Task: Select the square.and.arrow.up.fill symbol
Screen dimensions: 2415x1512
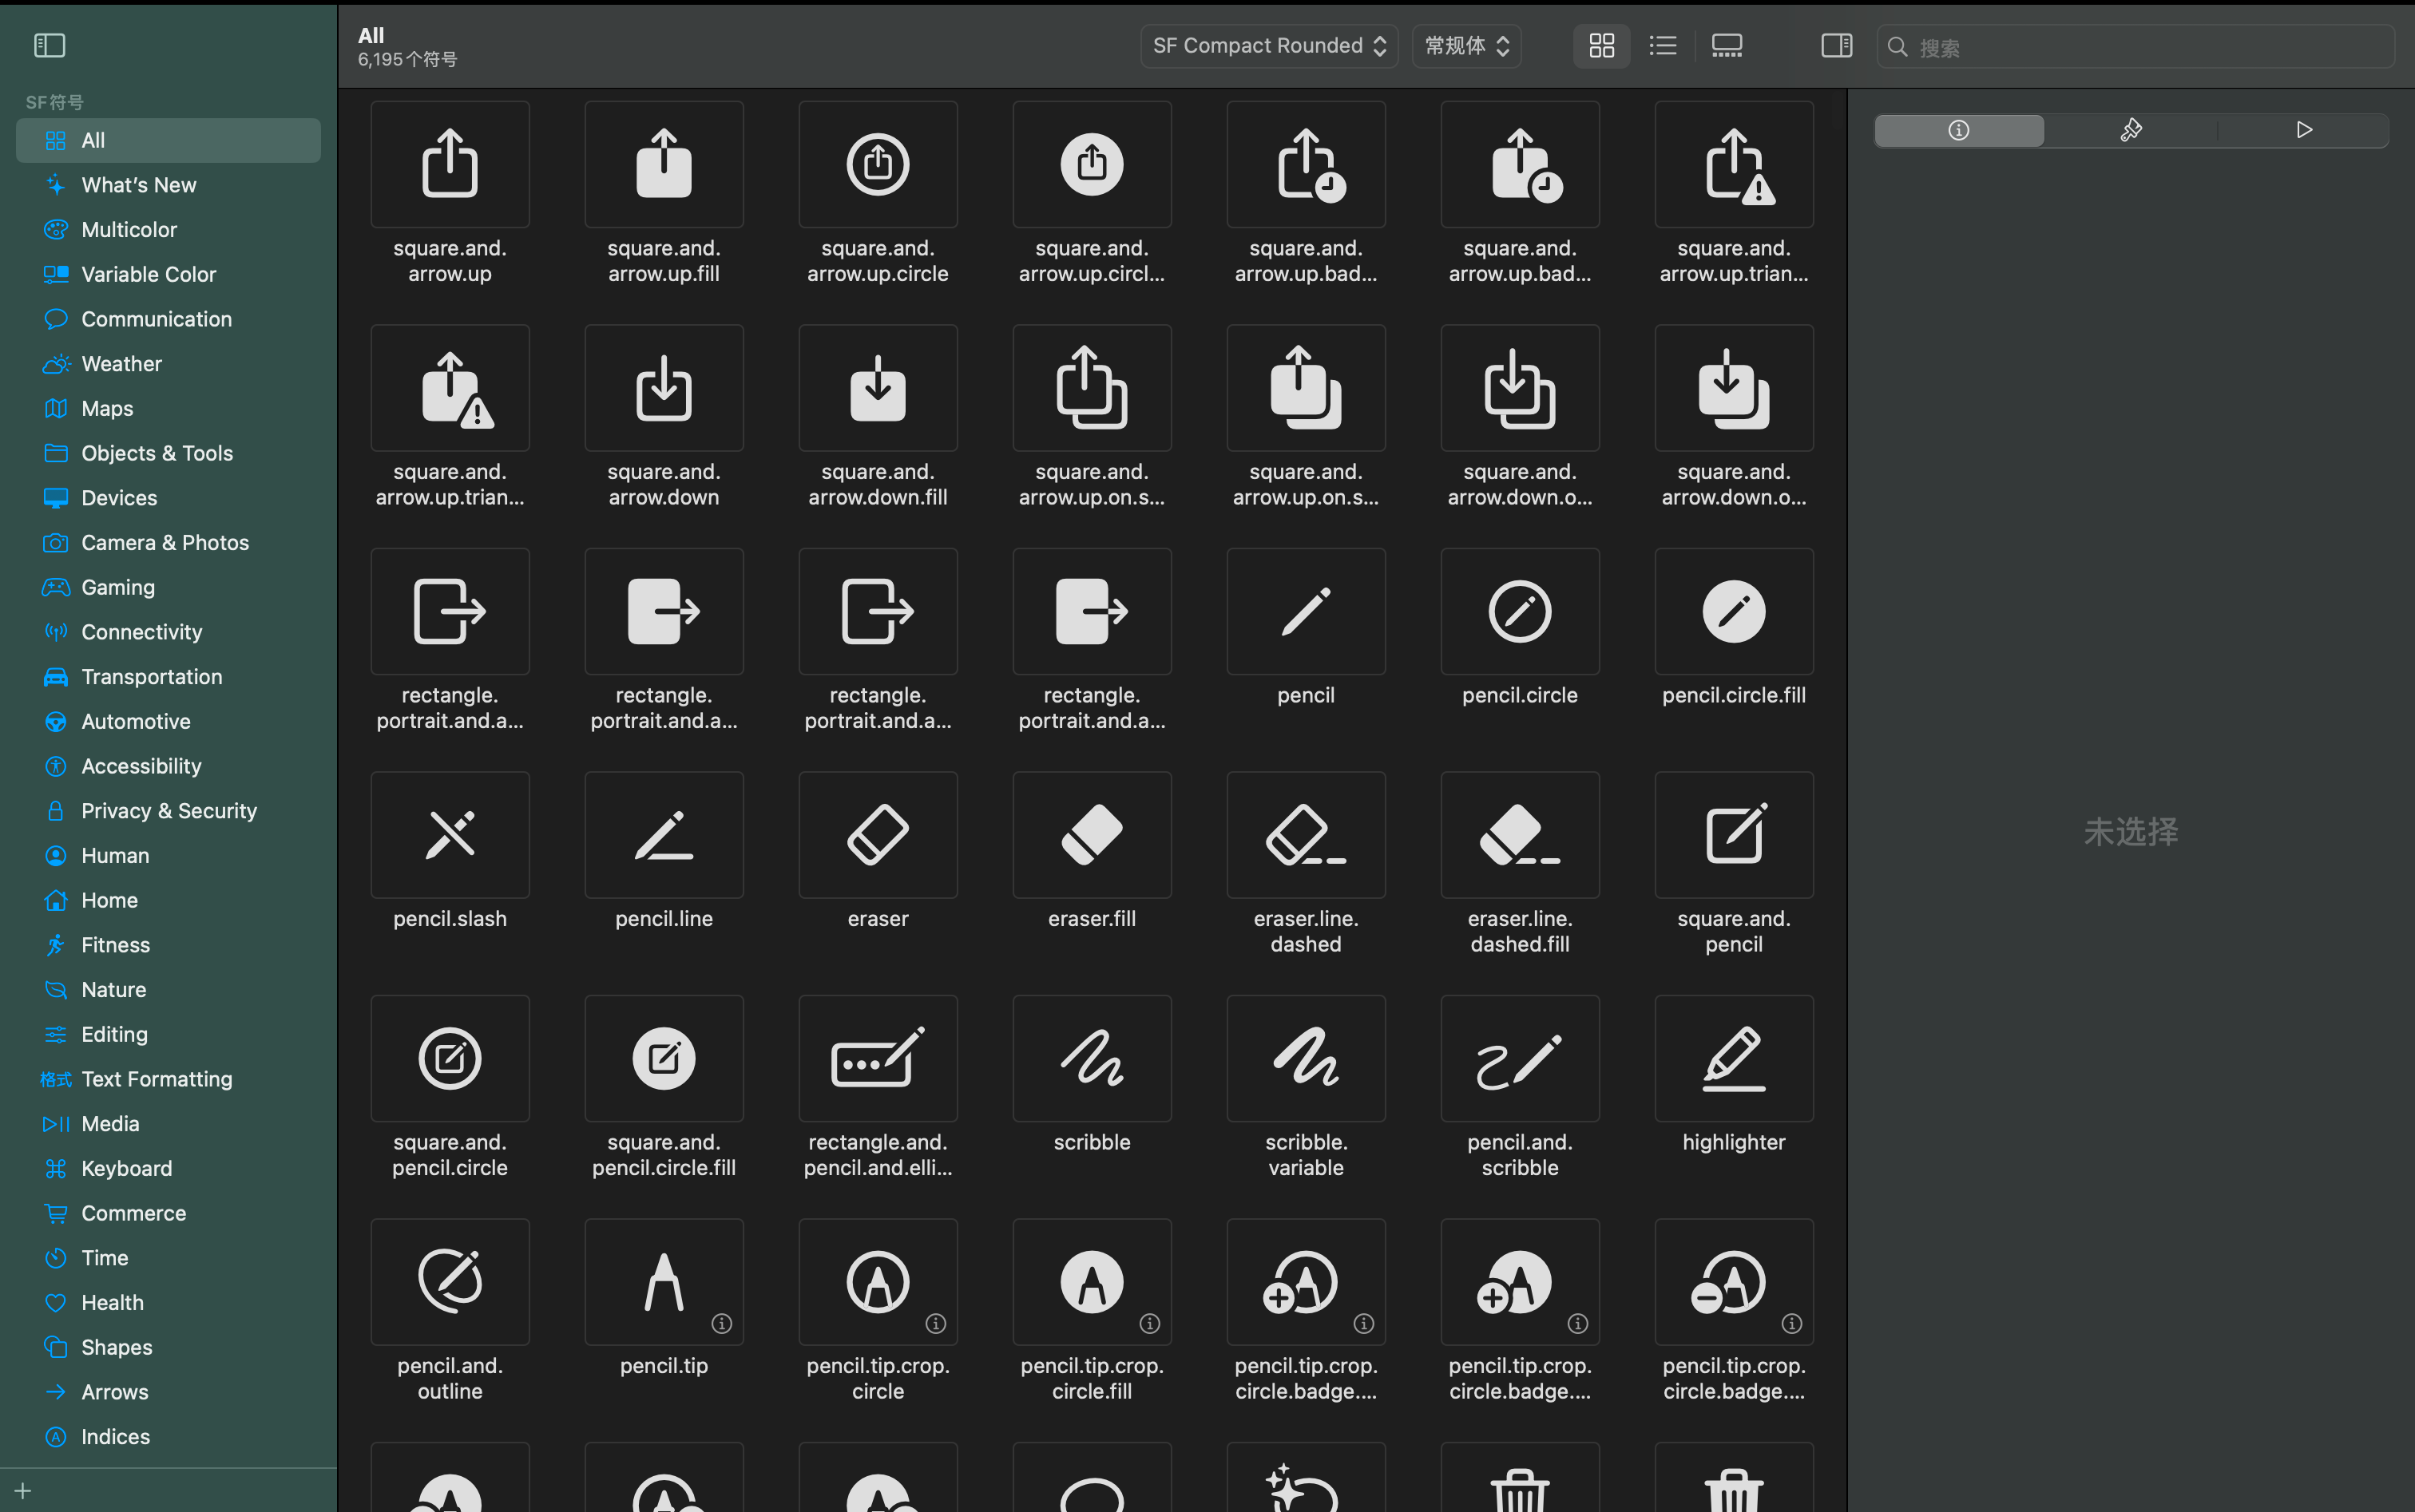Action: point(664,164)
